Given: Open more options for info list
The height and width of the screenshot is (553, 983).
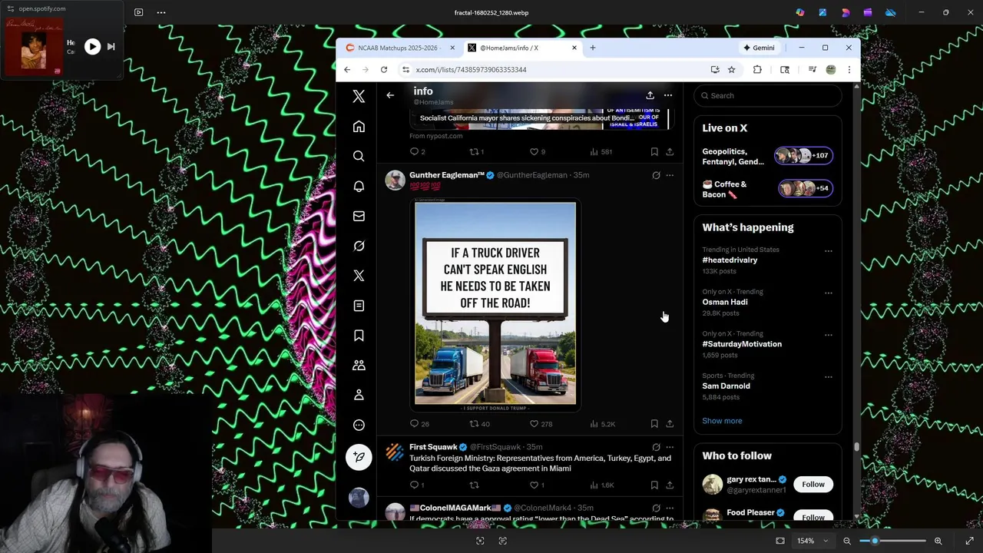Looking at the screenshot, I should (x=668, y=95).
